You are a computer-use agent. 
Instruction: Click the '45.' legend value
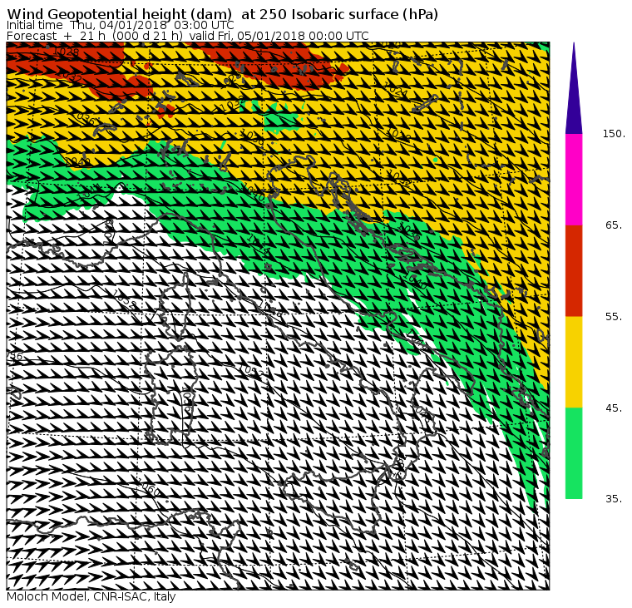[x=614, y=408]
